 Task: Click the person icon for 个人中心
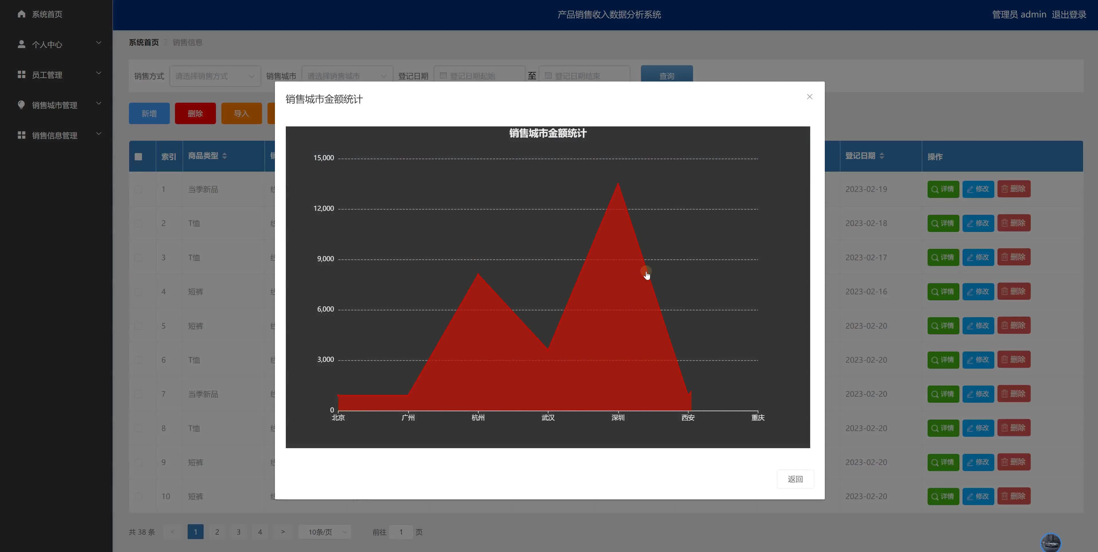[x=21, y=44]
